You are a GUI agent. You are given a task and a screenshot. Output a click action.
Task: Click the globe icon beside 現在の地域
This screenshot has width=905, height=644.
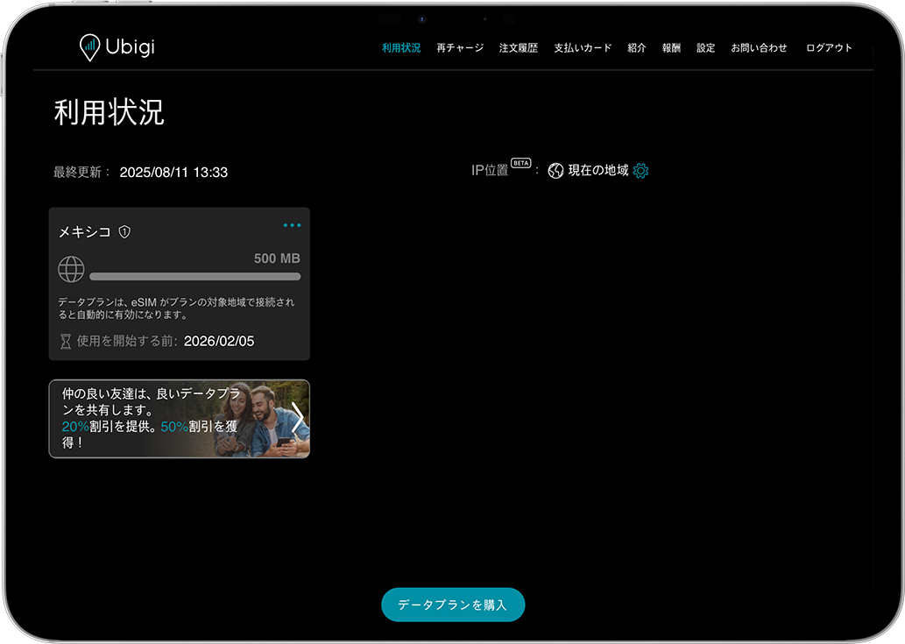pos(555,171)
